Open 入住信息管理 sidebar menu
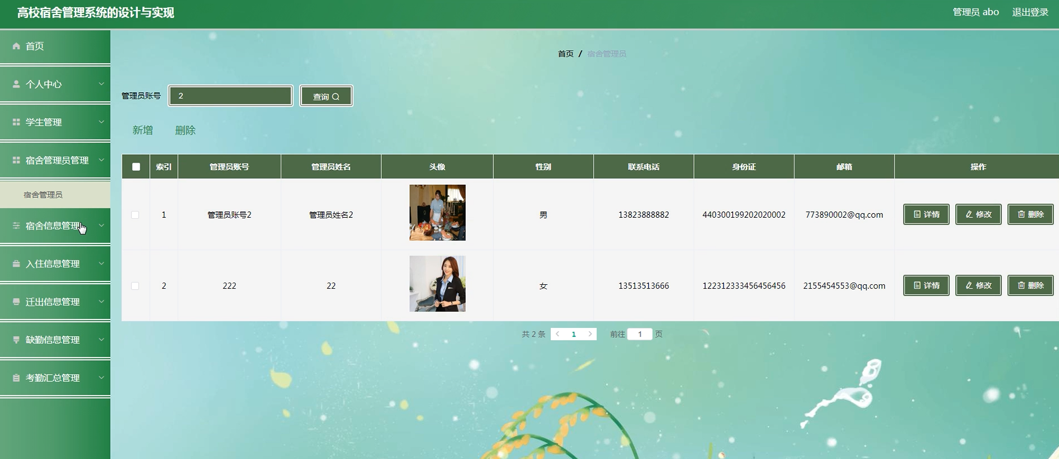This screenshot has height=459, width=1059. [x=55, y=264]
